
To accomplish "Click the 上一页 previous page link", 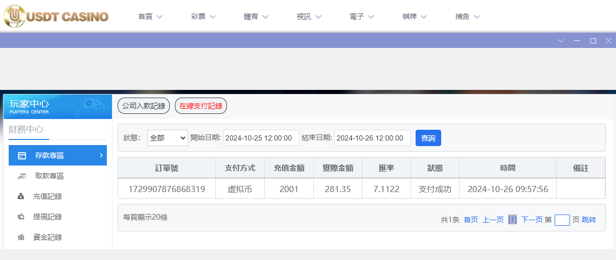I will pyautogui.click(x=493, y=220).
